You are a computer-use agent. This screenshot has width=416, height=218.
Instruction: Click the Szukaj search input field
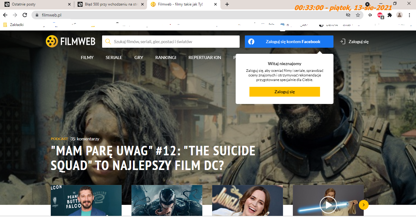pos(171,41)
